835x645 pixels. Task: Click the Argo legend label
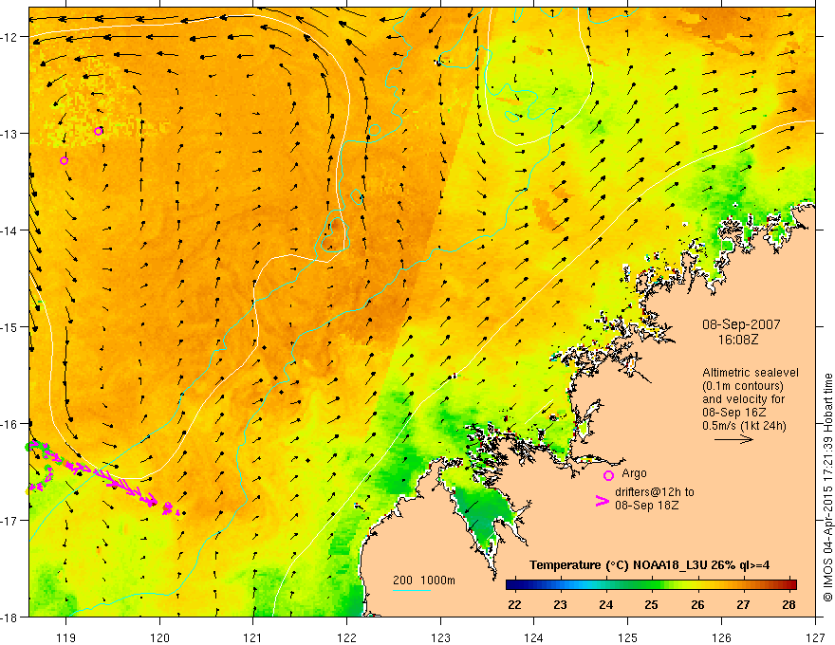(634, 473)
